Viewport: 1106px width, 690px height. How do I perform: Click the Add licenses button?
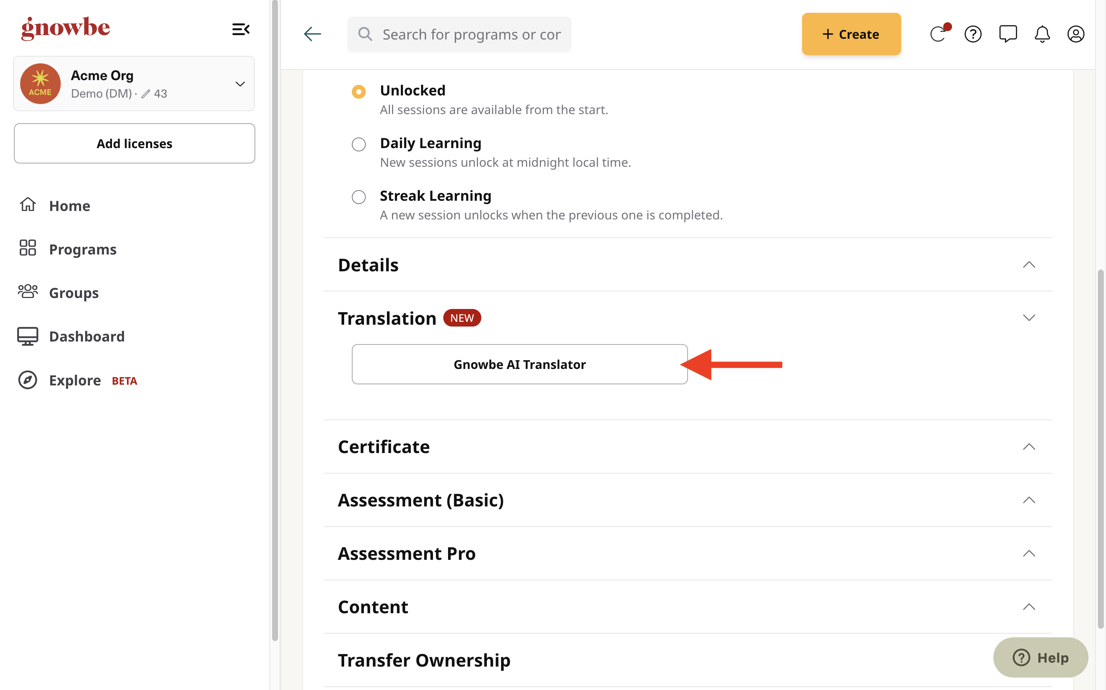coord(134,143)
